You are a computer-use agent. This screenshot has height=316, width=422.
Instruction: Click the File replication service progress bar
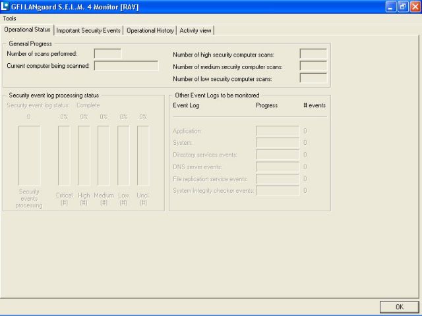click(278, 179)
